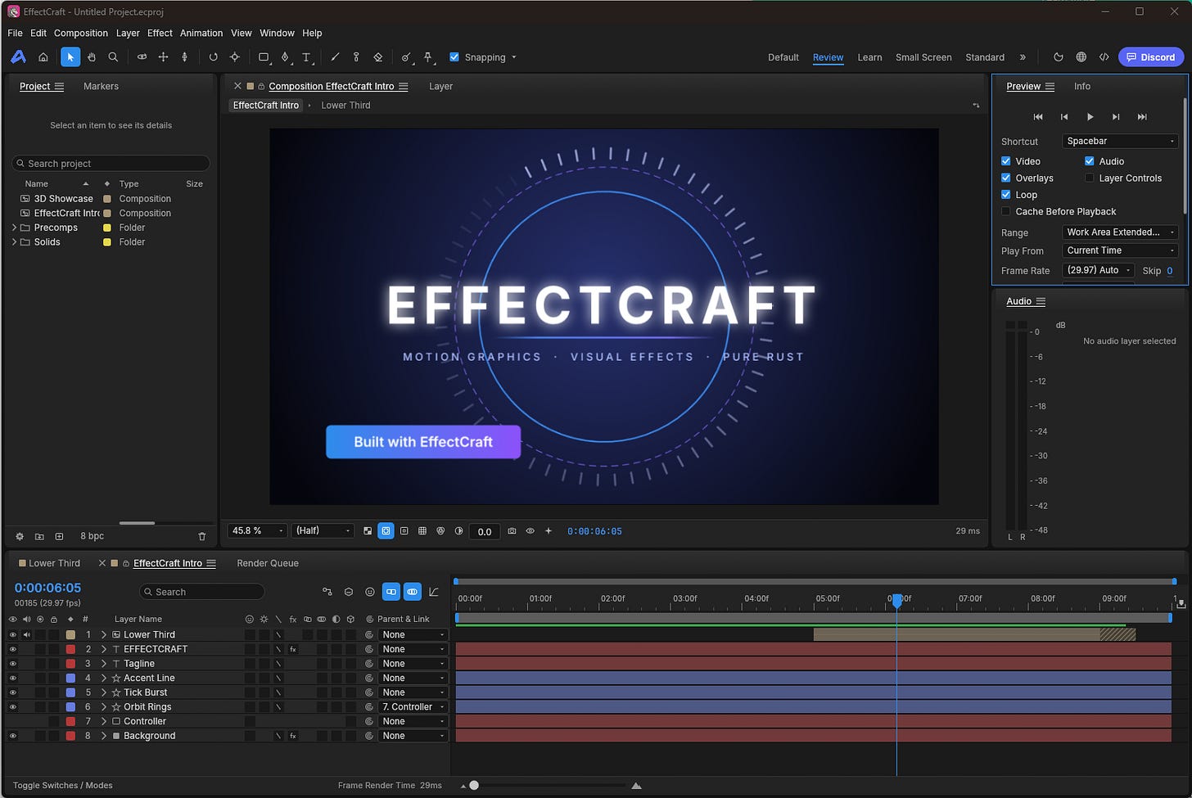Click Toggle Switches / Modes

[x=63, y=785]
